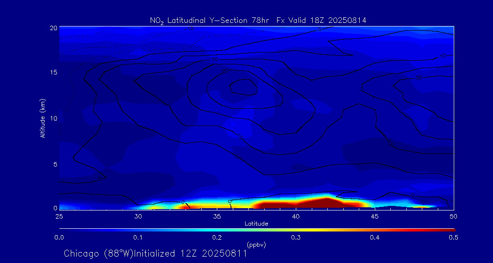Click the altitude axis tick label "5"
Image resolution: width=493 pixels, height=263 pixels.
(55, 164)
